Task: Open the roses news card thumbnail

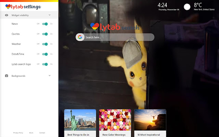Action: 115,120
